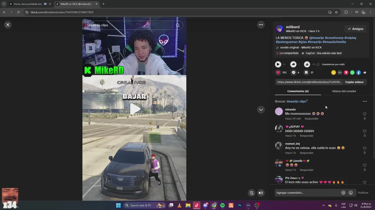375x210 pixels.
Task: Reply to the Lianelis comment
Action: tap(306, 170)
